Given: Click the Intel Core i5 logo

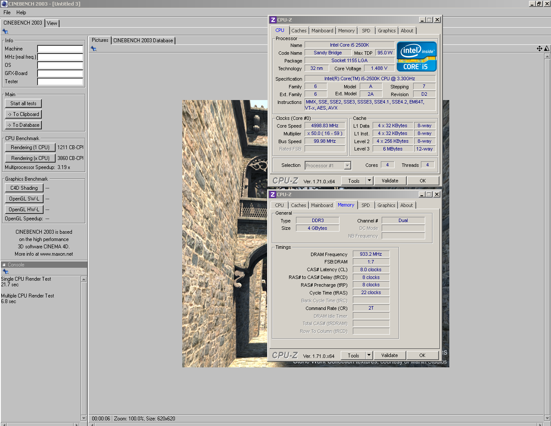Looking at the screenshot, I should [417, 56].
